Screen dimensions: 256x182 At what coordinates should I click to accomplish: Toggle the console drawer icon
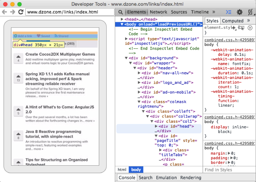tap(229, 12)
